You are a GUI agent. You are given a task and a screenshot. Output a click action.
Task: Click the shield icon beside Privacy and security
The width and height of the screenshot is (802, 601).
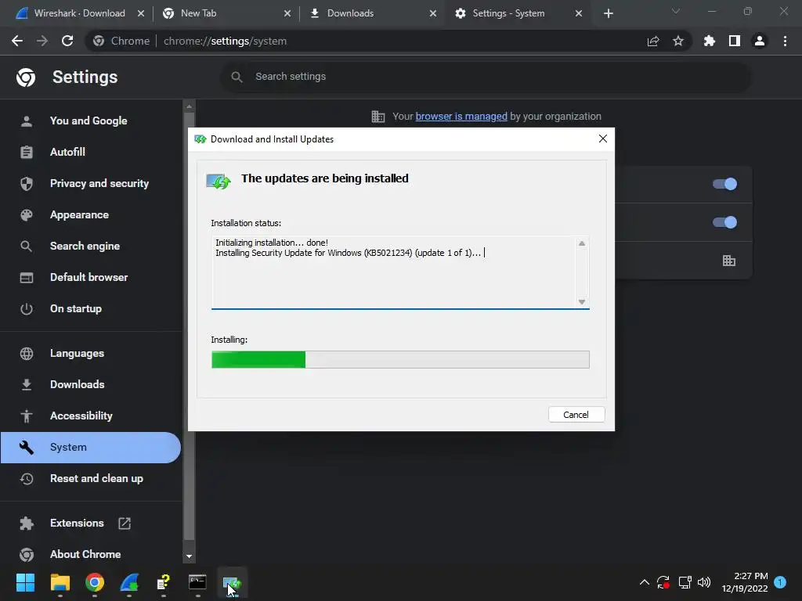(x=27, y=183)
